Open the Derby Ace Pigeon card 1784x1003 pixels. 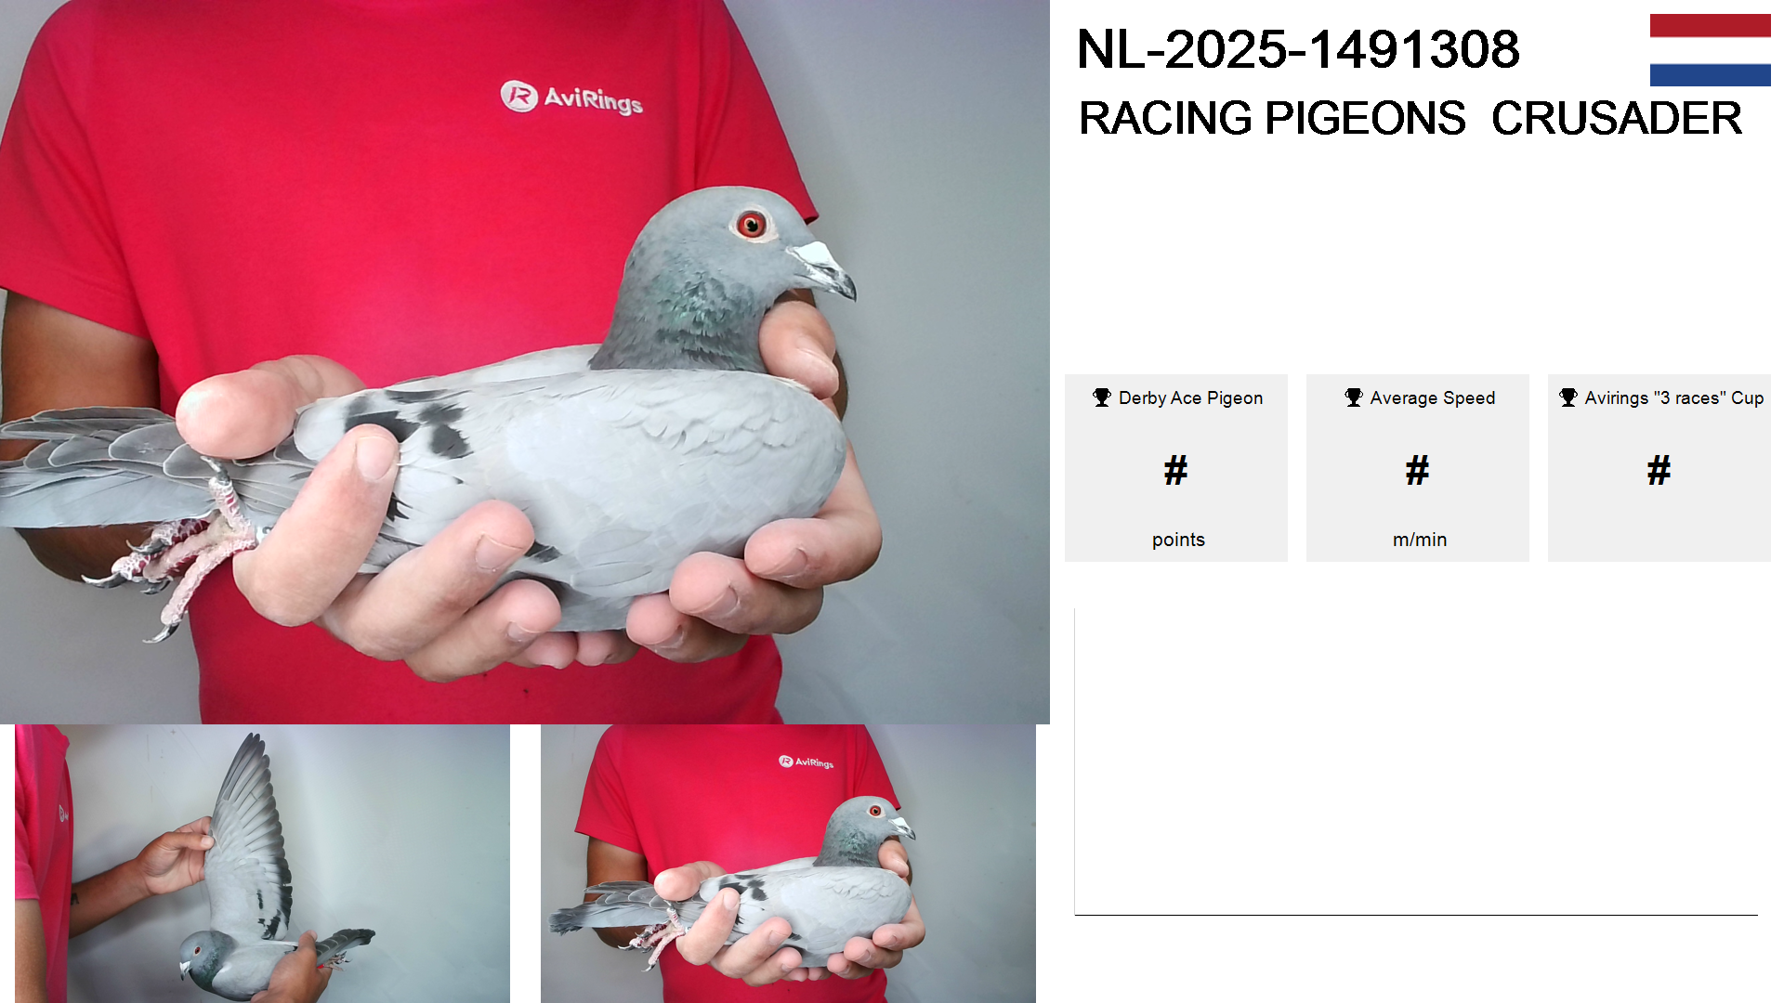1176,468
